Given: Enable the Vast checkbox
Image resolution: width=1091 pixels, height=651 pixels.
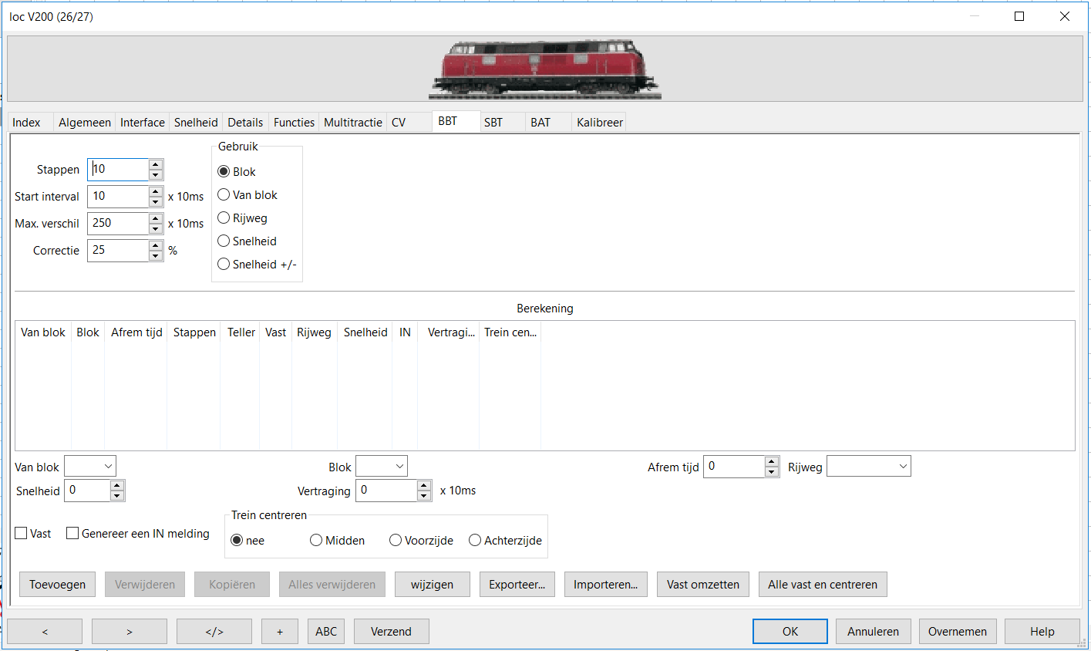Looking at the screenshot, I should click(x=22, y=533).
